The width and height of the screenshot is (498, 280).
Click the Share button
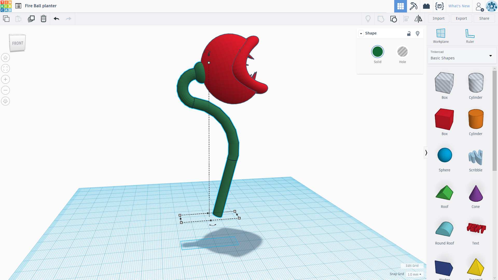tap(484, 18)
